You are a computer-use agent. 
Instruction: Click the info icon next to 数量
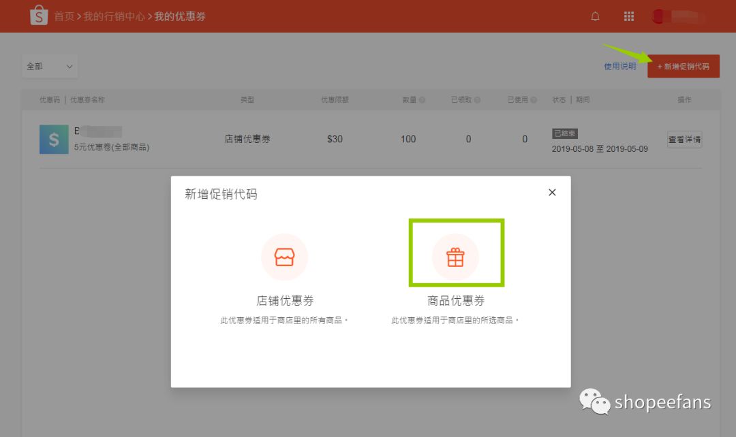[423, 99]
